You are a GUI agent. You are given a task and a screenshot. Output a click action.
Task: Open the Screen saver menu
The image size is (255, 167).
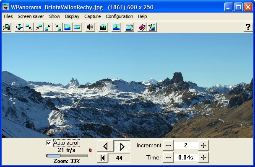tap(31, 16)
